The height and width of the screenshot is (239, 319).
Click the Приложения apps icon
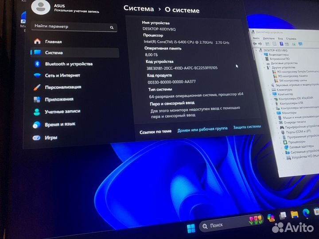coord(37,100)
